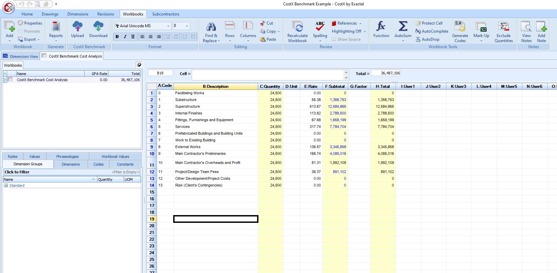
Task: Select row header 10
Action: click(152, 153)
